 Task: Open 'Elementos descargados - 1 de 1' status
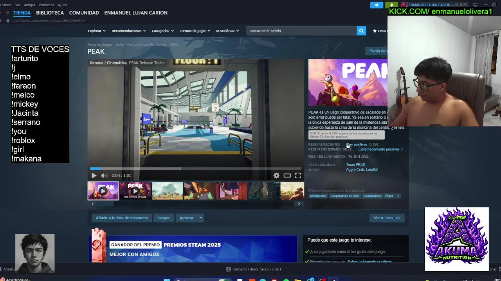257,269
